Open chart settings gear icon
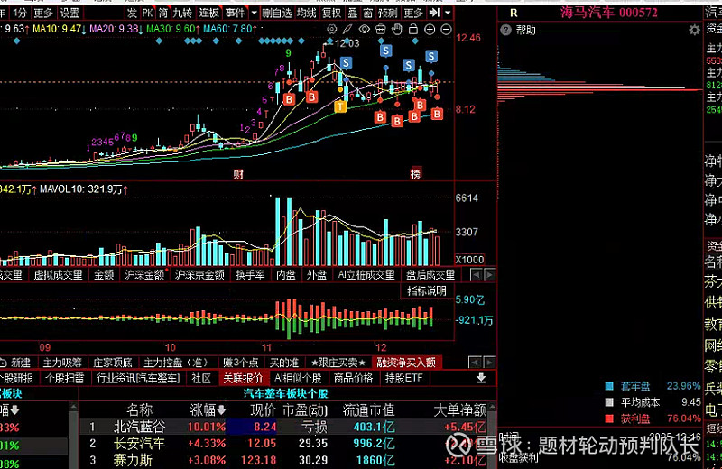722x469 pixels. [331, 30]
